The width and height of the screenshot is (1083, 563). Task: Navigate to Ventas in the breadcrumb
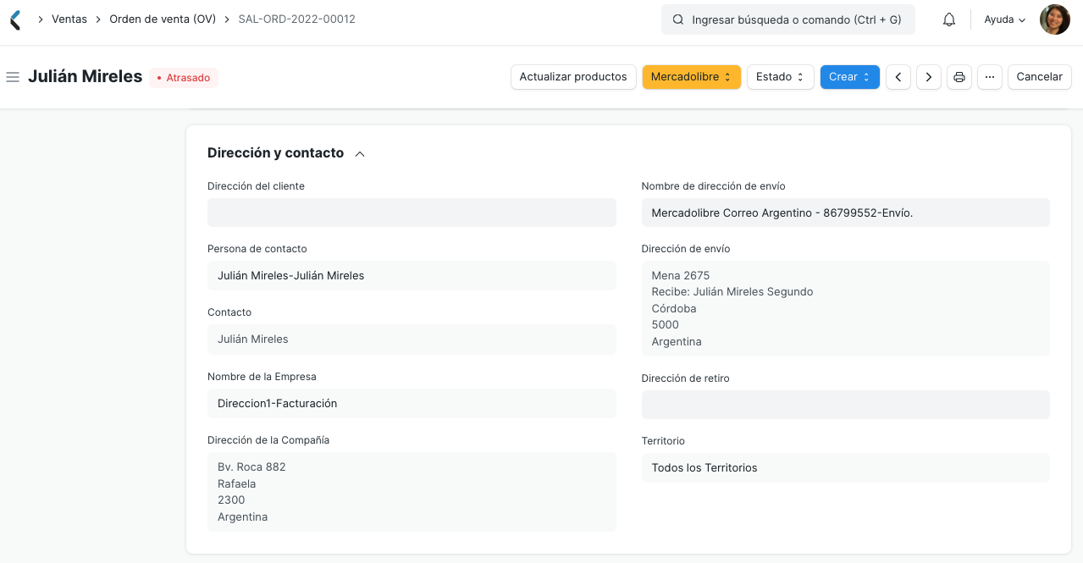click(69, 19)
